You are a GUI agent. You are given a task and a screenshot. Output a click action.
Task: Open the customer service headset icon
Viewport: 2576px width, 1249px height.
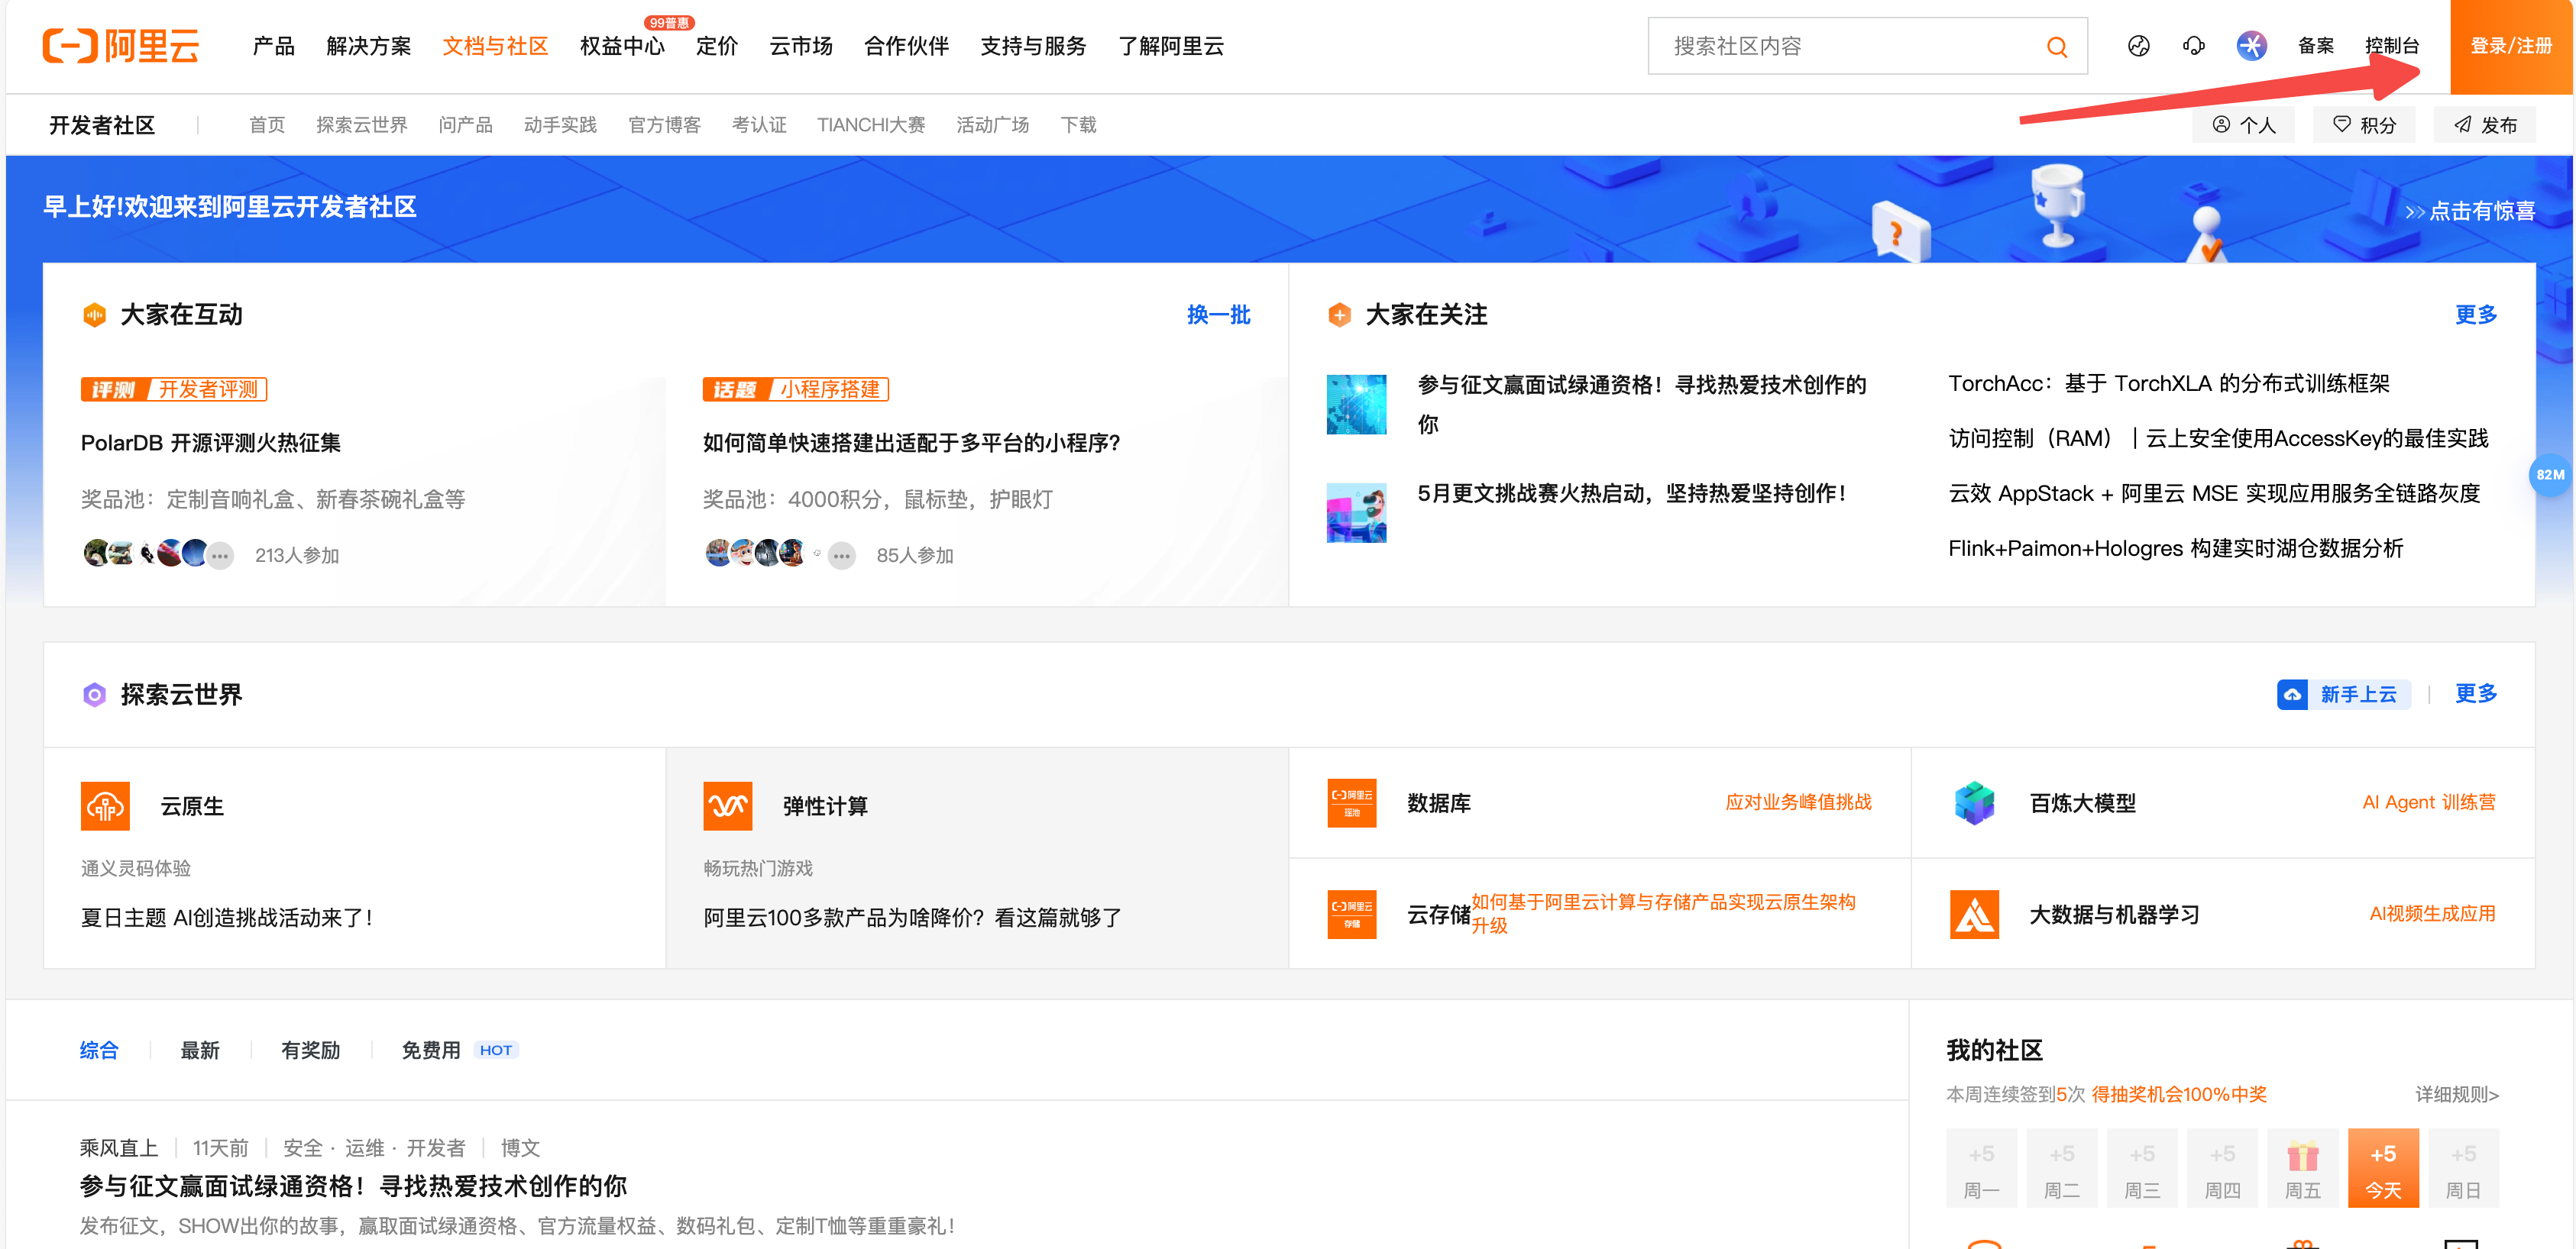pos(2194,46)
